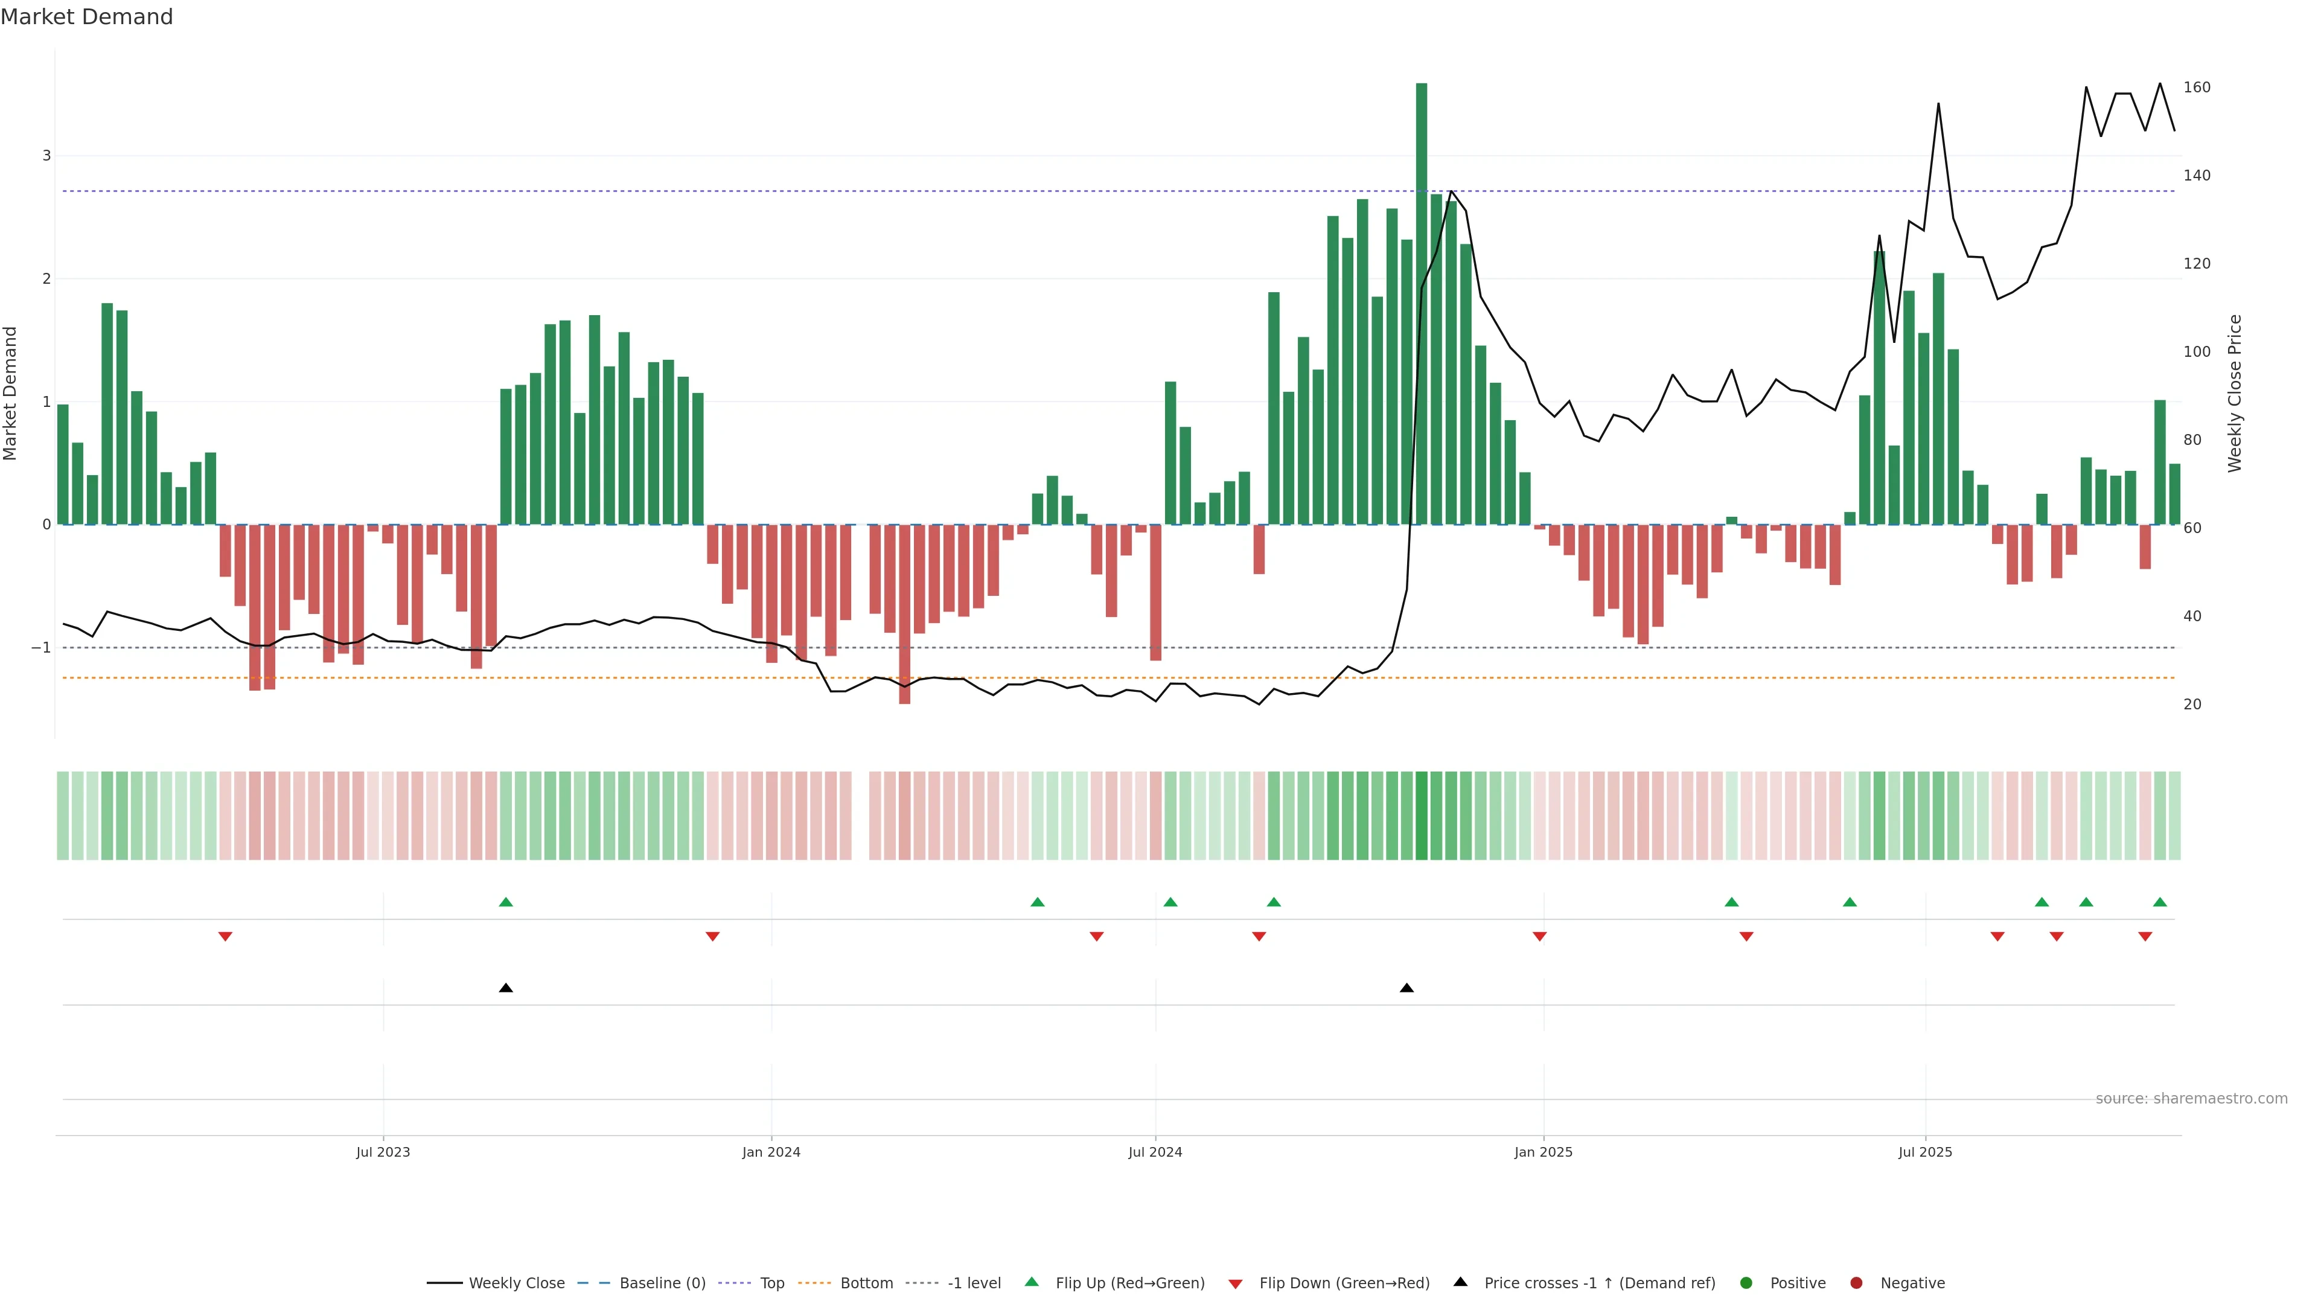The height and width of the screenshot is (1304, 2318).
Task: Click the Bottom legend entry
Action: [866, 1282]
